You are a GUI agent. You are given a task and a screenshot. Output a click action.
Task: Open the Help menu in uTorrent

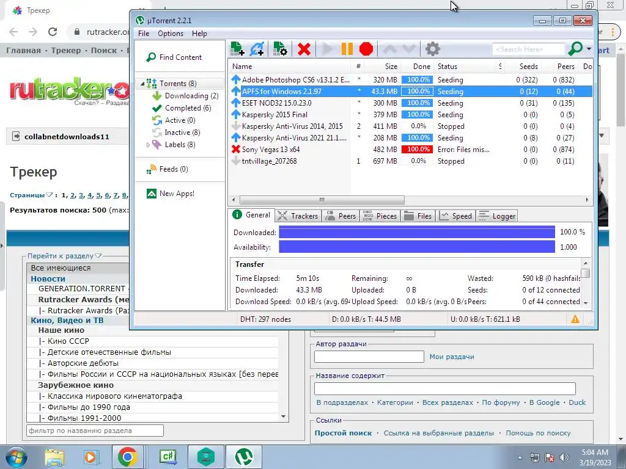pyautogui.click(x=199, y=34)
